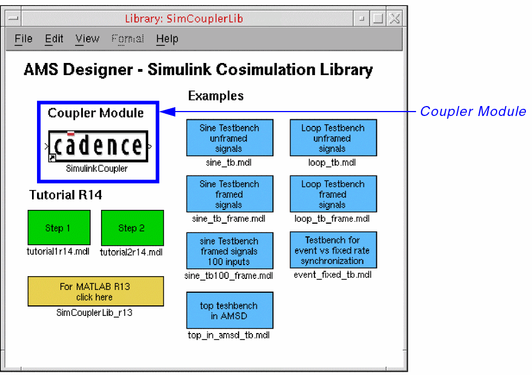Open the window menu button in title bar

click(x=13, y=18)
